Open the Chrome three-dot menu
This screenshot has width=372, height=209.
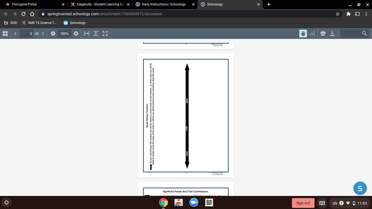click(x=366, y=14)
